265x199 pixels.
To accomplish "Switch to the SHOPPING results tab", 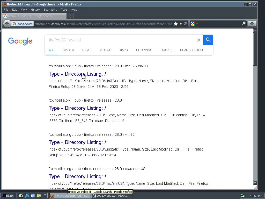I will [144, 50].
